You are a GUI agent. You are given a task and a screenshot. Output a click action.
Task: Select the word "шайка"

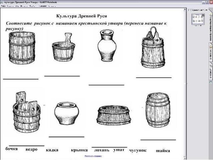pos(163,151)
